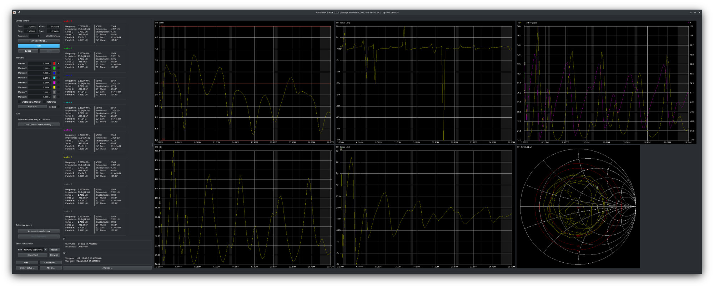The width and height of the screenshot is (714, 288).
Task: Click inside the S11 Serial L chart
Action: tap(425, 207)
